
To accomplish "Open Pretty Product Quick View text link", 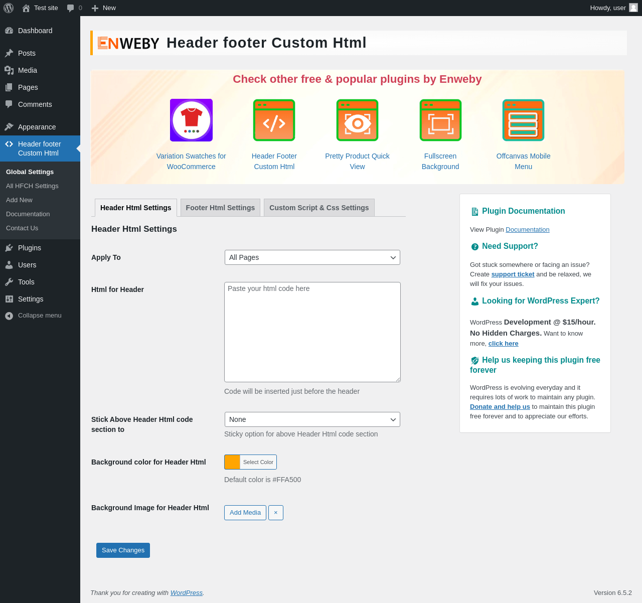I will pyautogui.click(x=357, y=162).
